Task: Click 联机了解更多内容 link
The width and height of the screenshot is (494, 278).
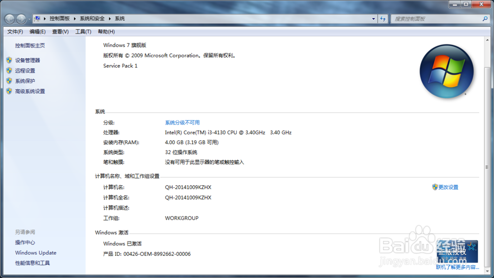Action: tap(457, 267)
